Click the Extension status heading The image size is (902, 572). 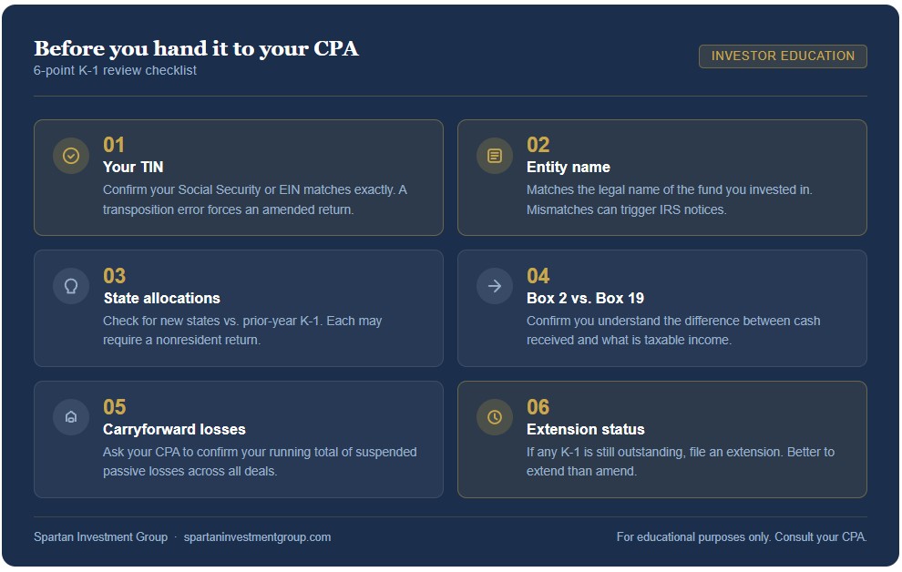pyautogui.click(x=585, y=430)
